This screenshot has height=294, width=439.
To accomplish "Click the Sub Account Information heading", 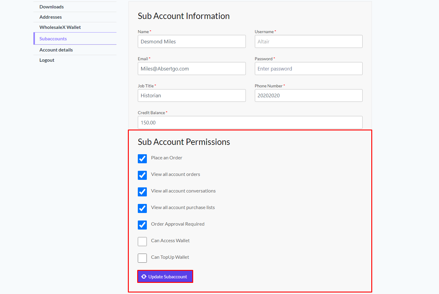I will click(x=184, y=16).
